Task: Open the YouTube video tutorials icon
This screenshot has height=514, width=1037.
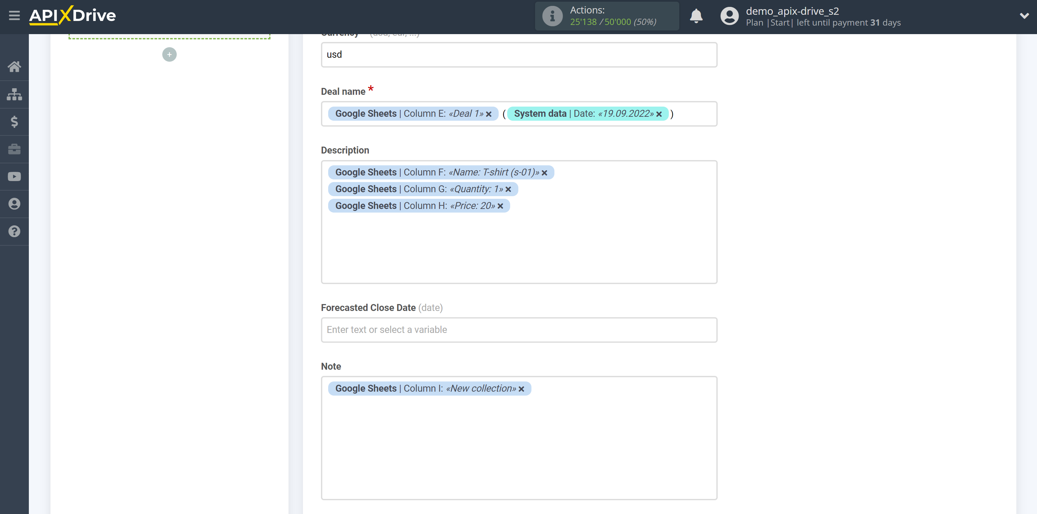Action: tap(14, 176)
